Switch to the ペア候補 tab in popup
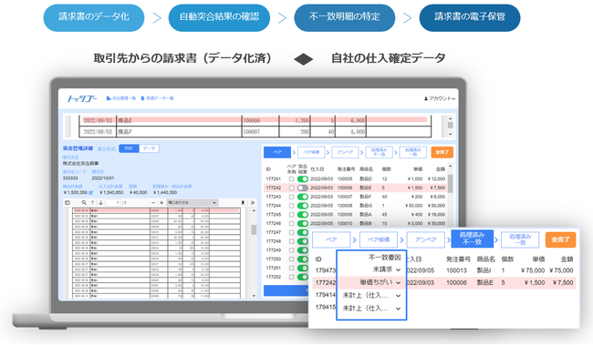This screenshot has height=345, width=593. 379,239
